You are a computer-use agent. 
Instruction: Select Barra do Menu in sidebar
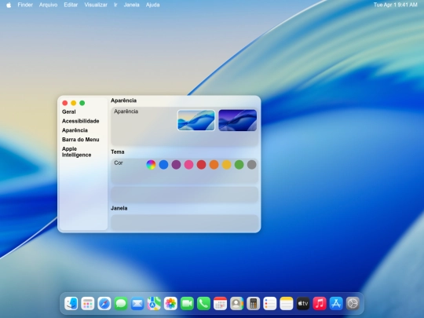pos(81,140)
